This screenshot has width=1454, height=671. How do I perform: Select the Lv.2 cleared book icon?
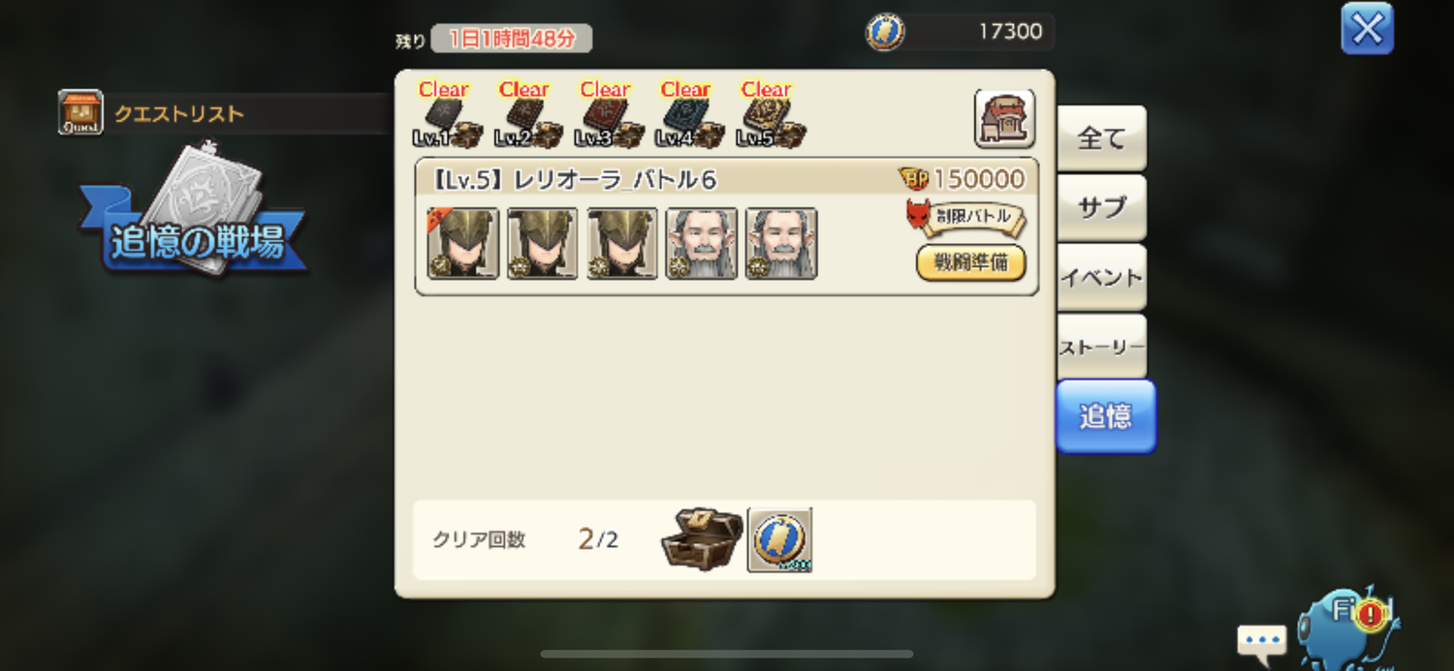click(x=524, y=116)
